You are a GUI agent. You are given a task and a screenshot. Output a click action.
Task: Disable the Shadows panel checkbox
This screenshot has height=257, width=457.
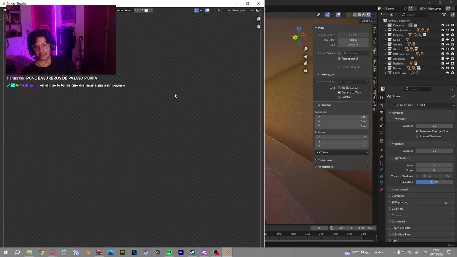point(396,158)
